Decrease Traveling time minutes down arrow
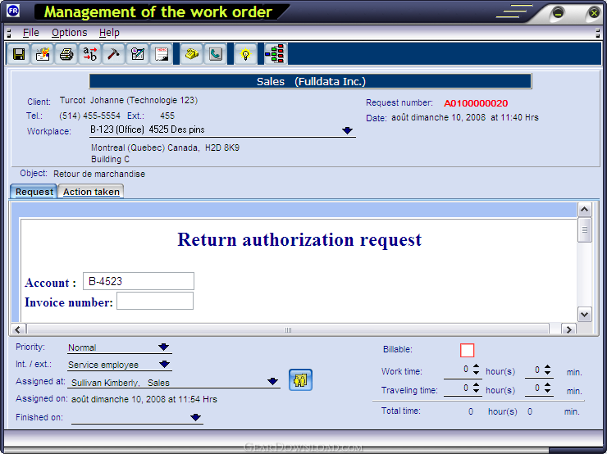This screenshot has height=454, width=607. pyautogui.click(x=547, y=391)
